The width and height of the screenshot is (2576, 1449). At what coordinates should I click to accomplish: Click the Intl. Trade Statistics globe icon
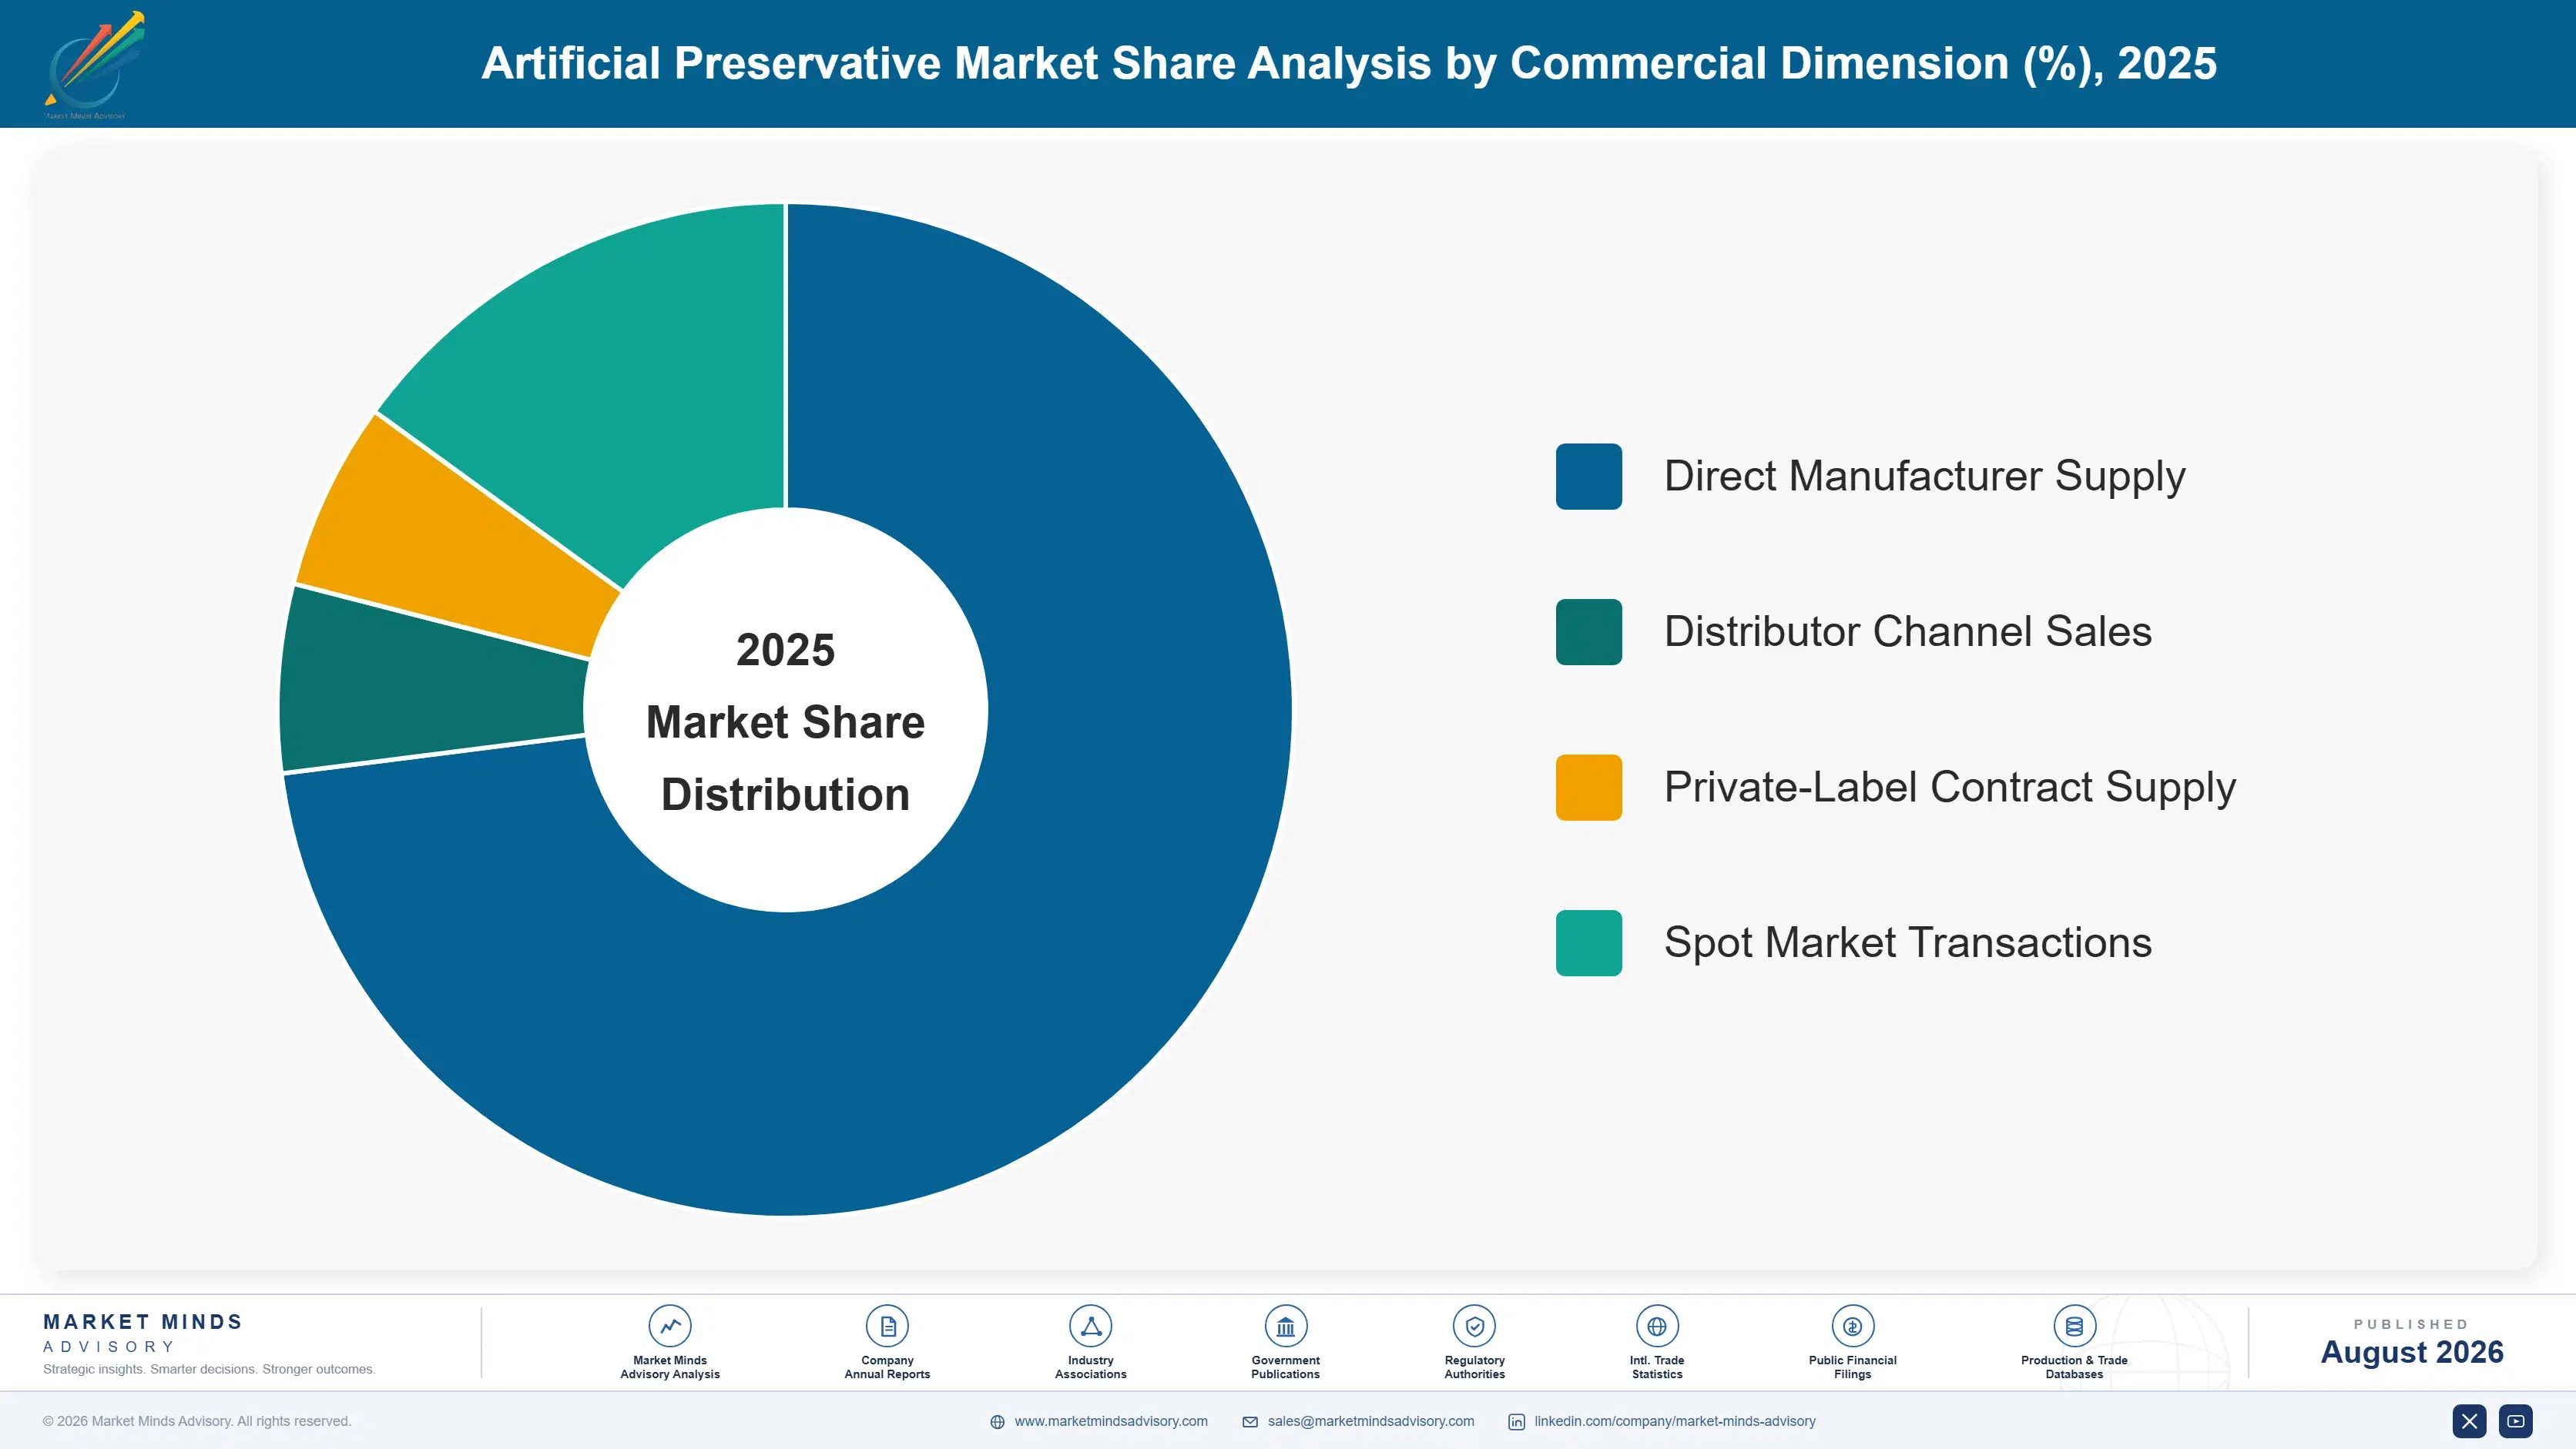point(1657,1326)
